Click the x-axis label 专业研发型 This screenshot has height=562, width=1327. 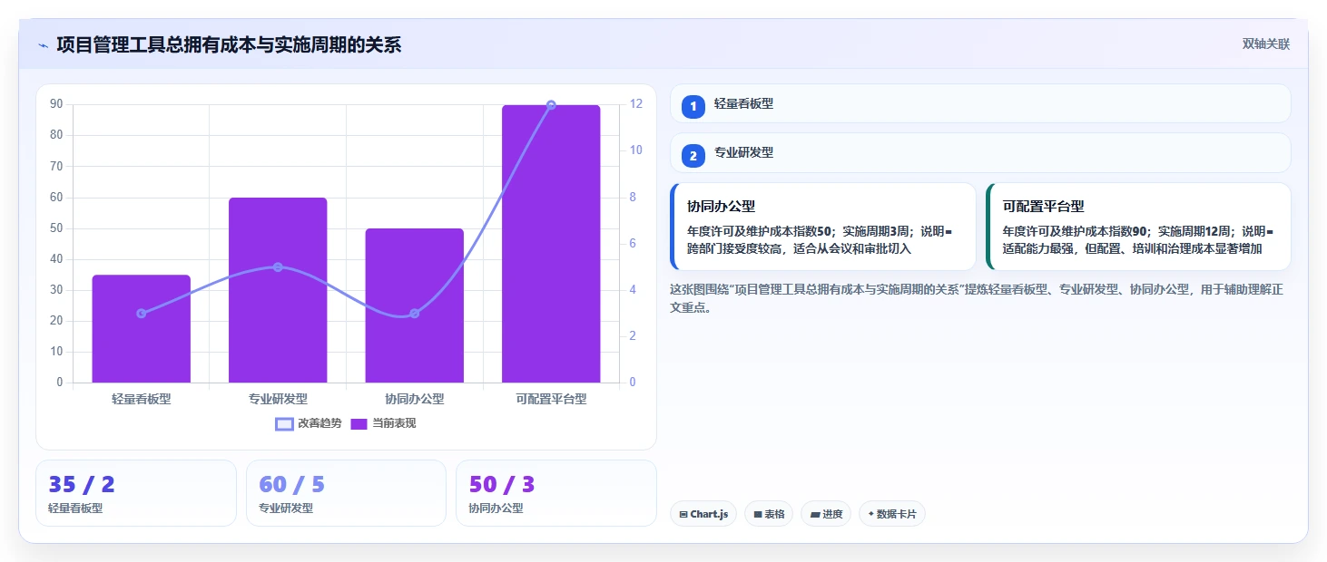click(x=278, y=399)
